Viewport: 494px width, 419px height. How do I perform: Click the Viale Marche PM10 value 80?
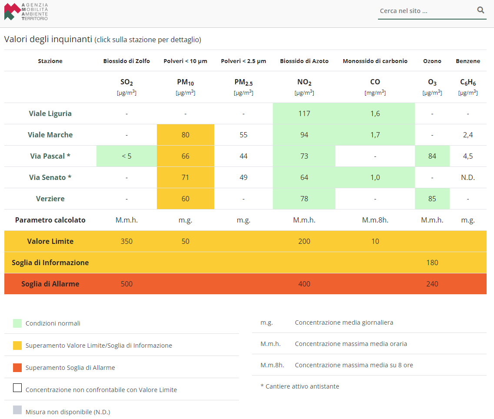[x=185, y=135]
